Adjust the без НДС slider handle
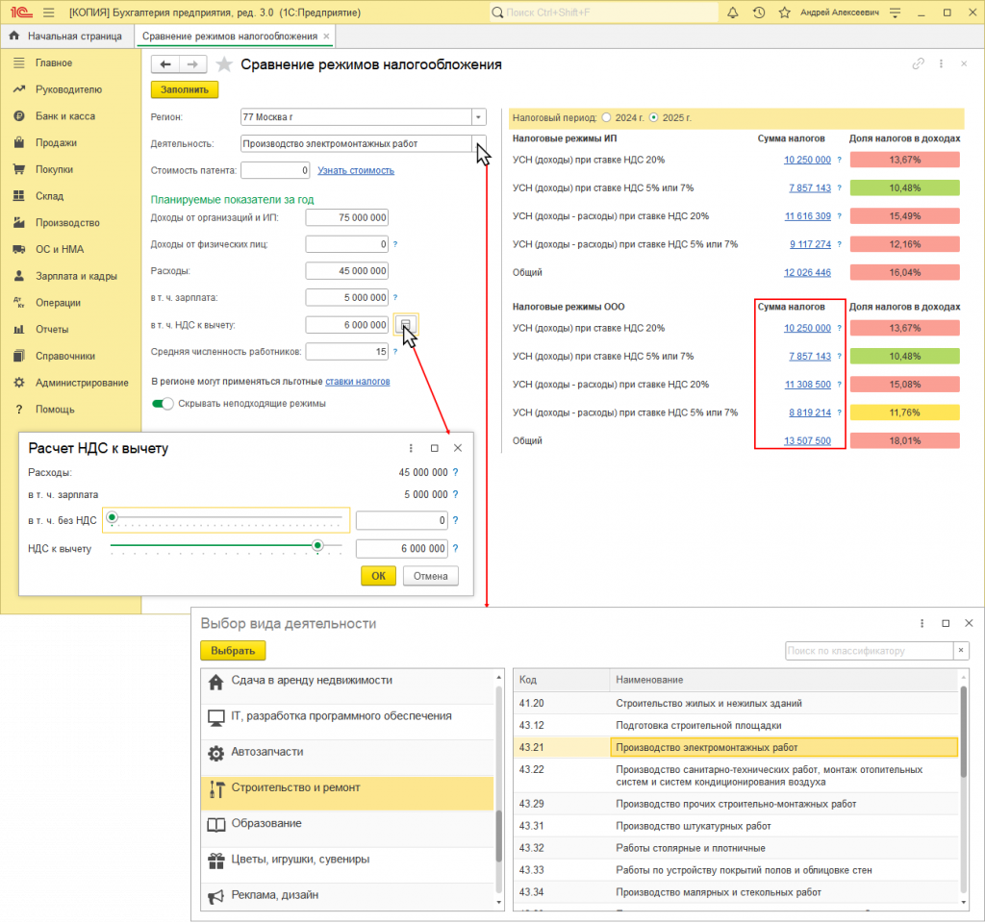985x923 pixels. tap(112, 517)
